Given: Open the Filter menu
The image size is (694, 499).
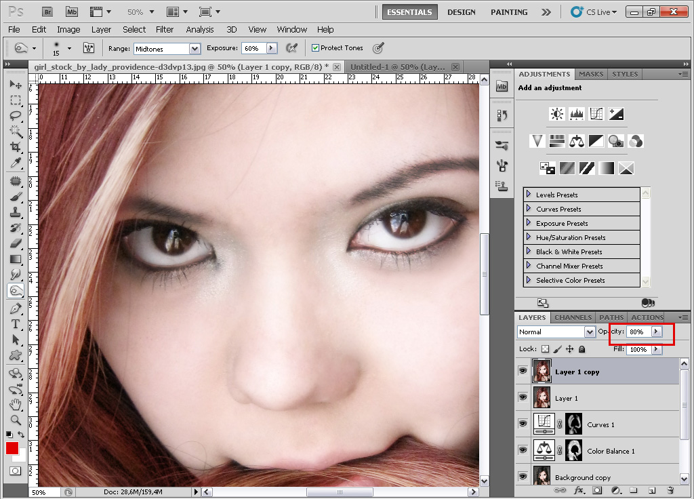Looking at the screenshot, I should (x=165, y=30).
